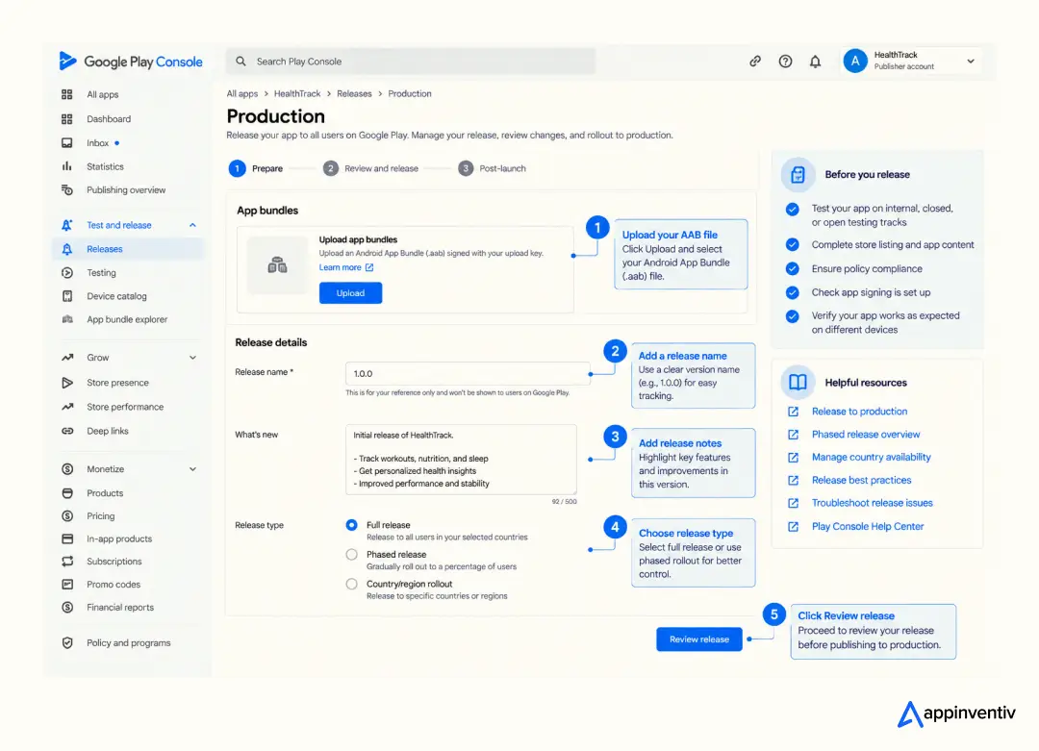Click the HealthTrack breadcrumb link
This screenshot has height=751, width=1039.
click(297, 94)
